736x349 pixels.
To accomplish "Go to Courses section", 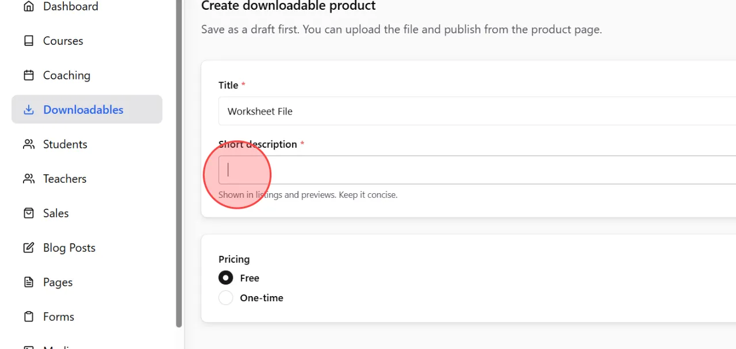I will tap(87, 41).
